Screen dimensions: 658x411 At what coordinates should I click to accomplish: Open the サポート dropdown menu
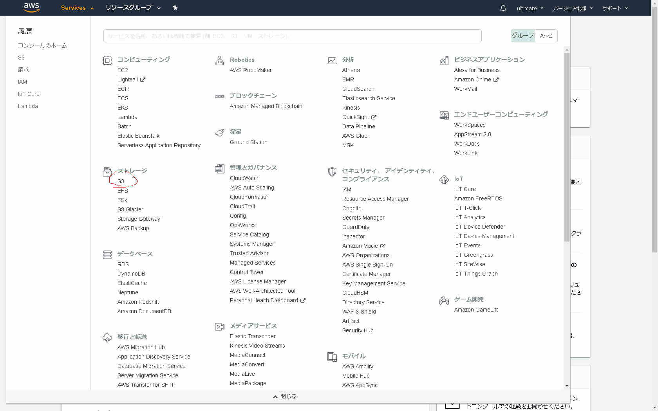(x=615, y=8)
